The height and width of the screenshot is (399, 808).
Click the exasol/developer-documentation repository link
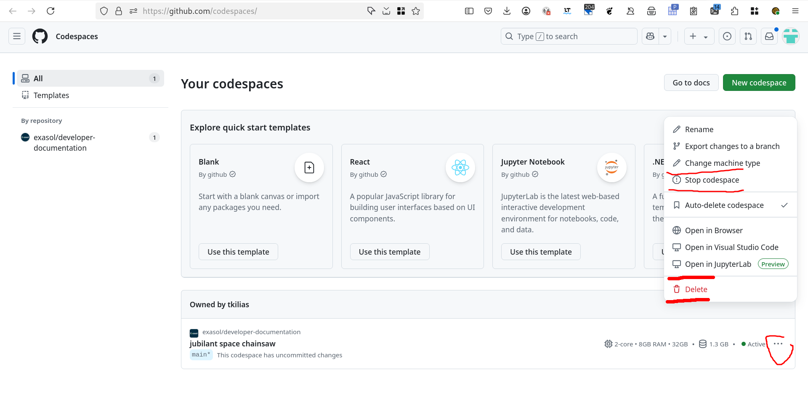click(251, 332)
